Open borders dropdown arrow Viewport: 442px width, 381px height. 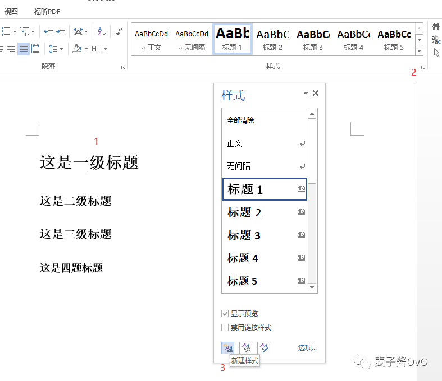click(x=105, y=49)
